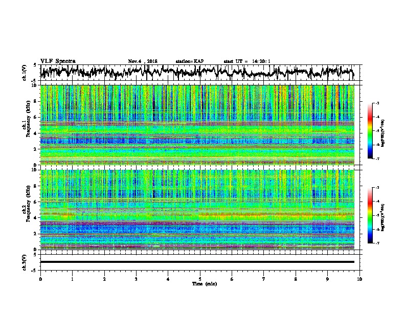Image resolution: width=405 pixels, height=313 pixels.
Task: Click the "2" tick on the Time axis
Action: [x=104, y=279]
